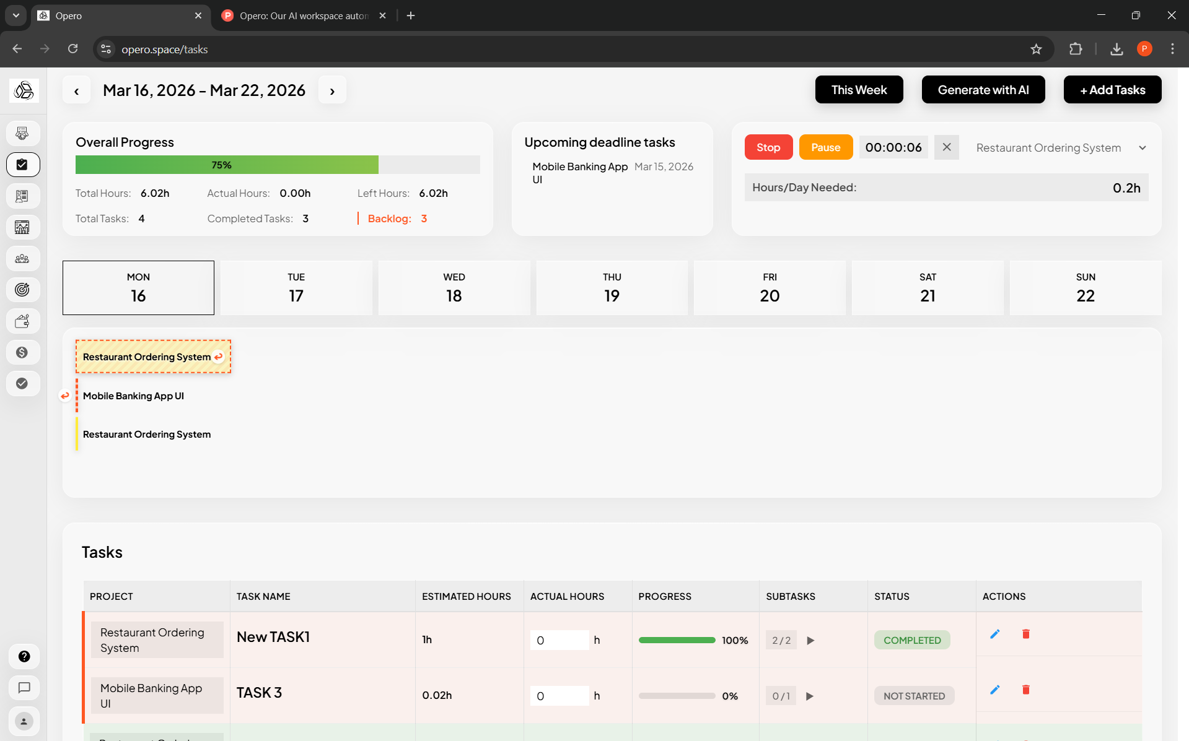This screenshot has height=741, width=1189.
Task: Select the WED 18 day tab
Action: coord(454,288)
